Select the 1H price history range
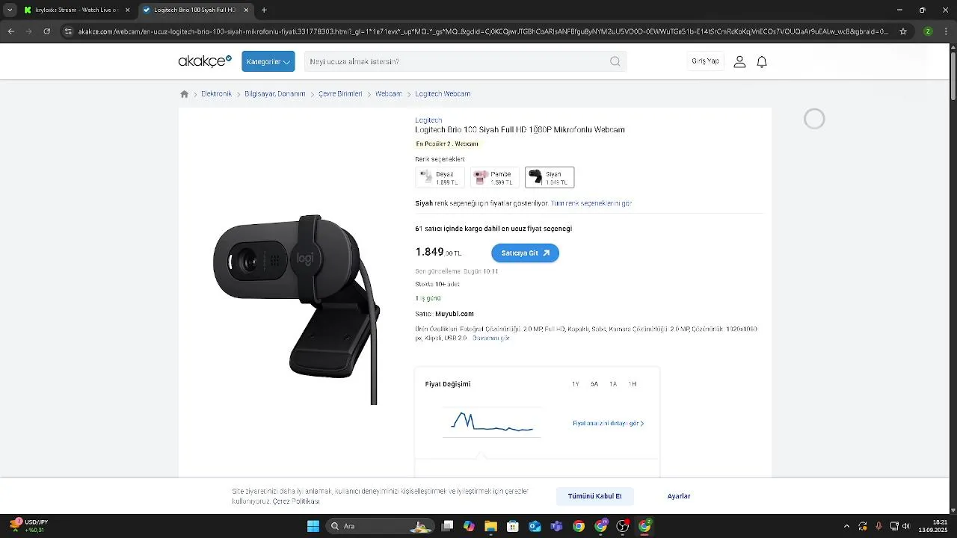Viewport: 957px width, 538px height. [x=633, y=384]
